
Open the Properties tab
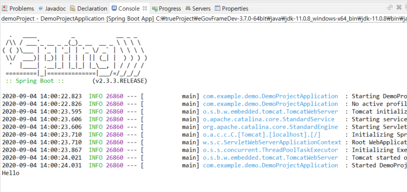pos(232,9)
